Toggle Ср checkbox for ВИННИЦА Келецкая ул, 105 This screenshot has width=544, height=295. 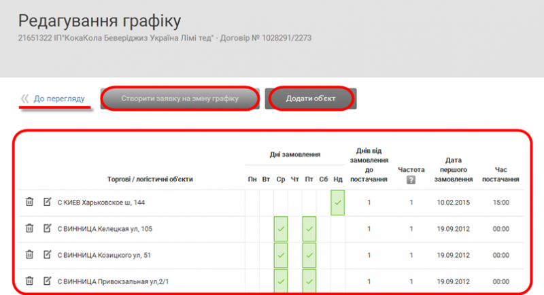(x=281, y=229)
